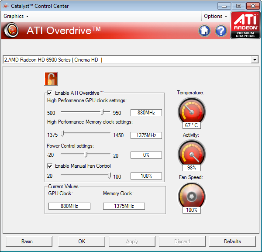Toggle Enable Manual Fan Control checkbox

pyautogui.click(x=50, y=166)
